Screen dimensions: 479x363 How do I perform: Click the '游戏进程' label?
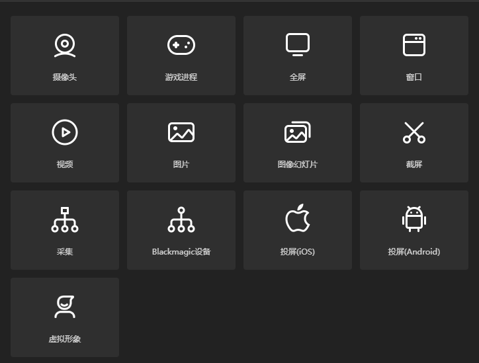coord(181,77)
